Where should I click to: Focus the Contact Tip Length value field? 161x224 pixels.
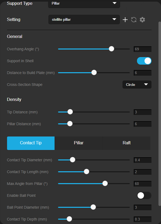142,172
